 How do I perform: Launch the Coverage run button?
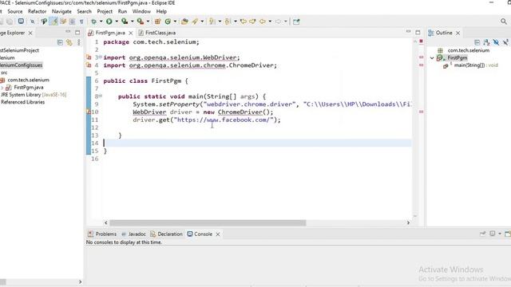click(x=125, y=22)
